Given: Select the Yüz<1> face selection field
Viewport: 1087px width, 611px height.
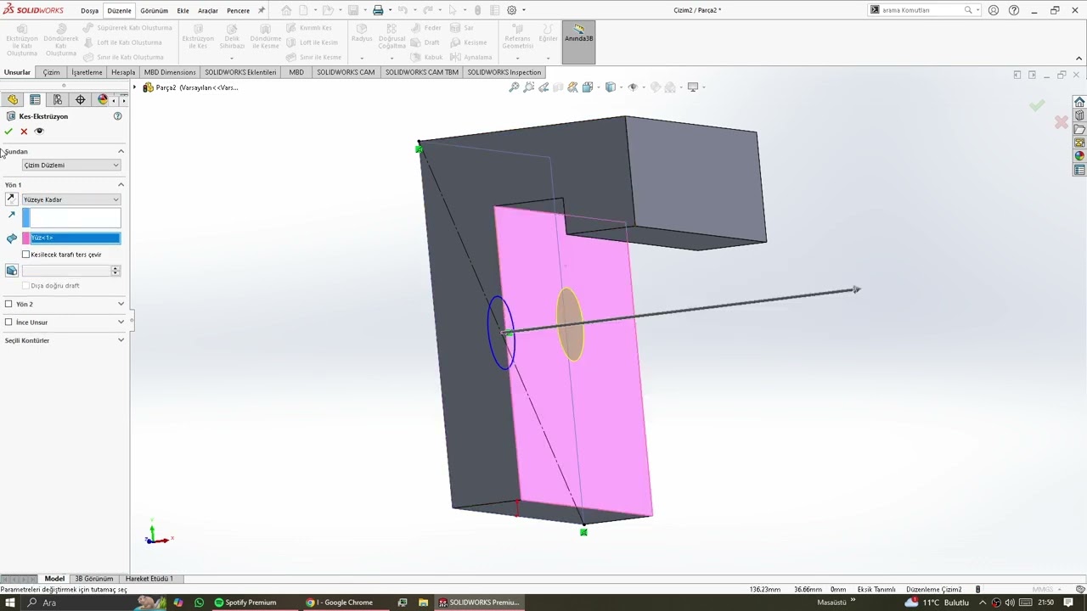Looking at the screenshot, I should tap(76, 238).
